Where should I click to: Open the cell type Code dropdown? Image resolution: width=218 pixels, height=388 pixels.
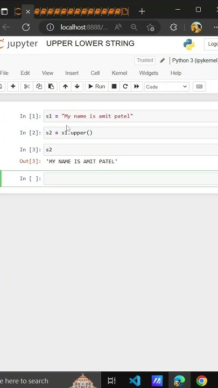pos(167,87)
